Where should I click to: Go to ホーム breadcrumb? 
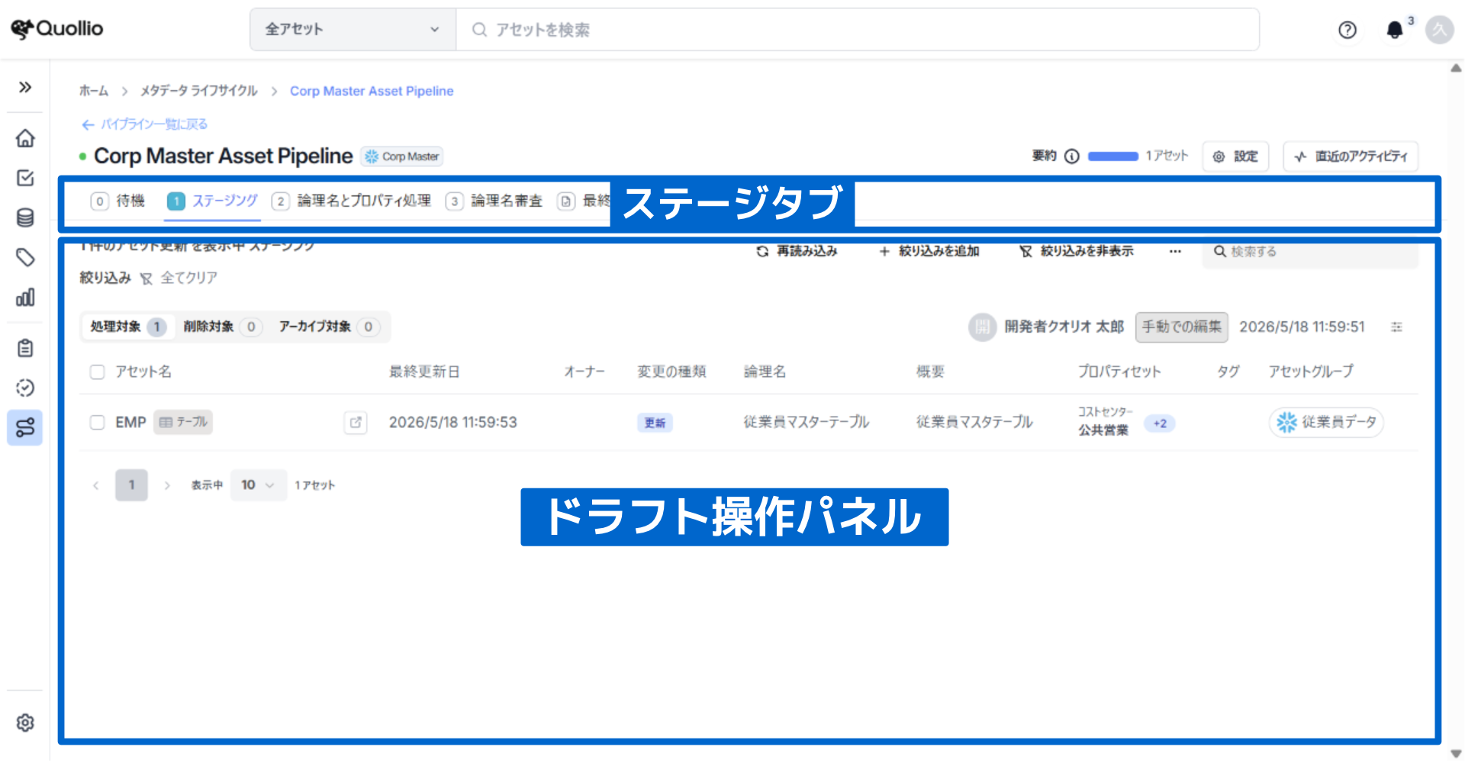94,91
